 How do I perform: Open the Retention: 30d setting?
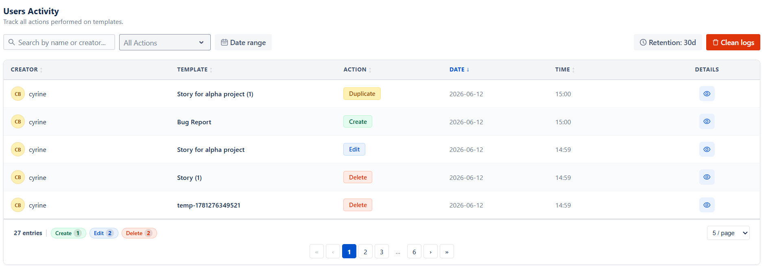click(668, 42)
